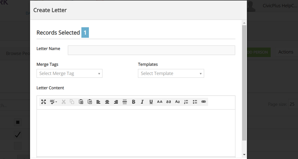This screenshot has height=159, width=298.
Task: Click Paste as plain text icon
Action: tap(90, 102)
